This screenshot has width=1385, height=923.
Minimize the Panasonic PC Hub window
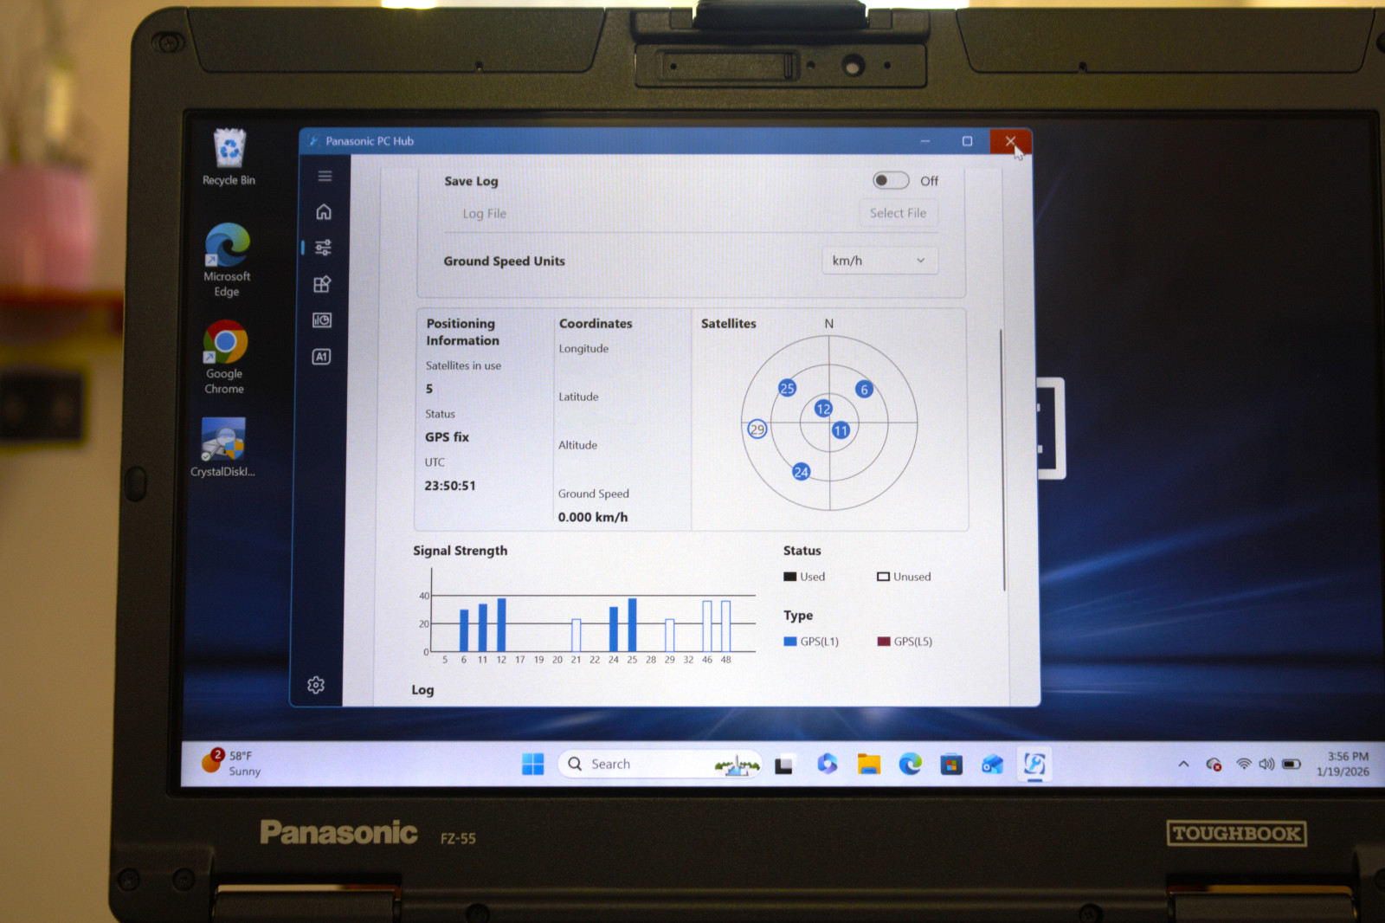tap(925, 141)
